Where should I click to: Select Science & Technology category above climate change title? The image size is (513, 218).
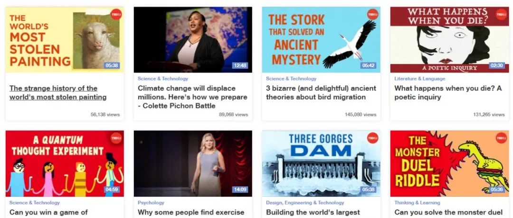[x=163, y=79]
